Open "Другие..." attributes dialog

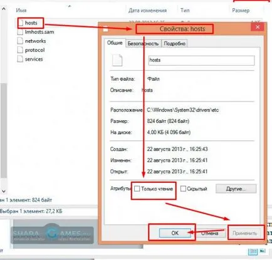coord(236,189)
